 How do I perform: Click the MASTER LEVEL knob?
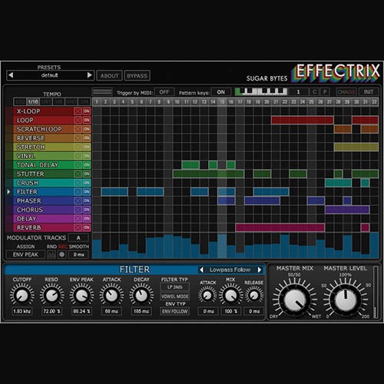[346, 300]
